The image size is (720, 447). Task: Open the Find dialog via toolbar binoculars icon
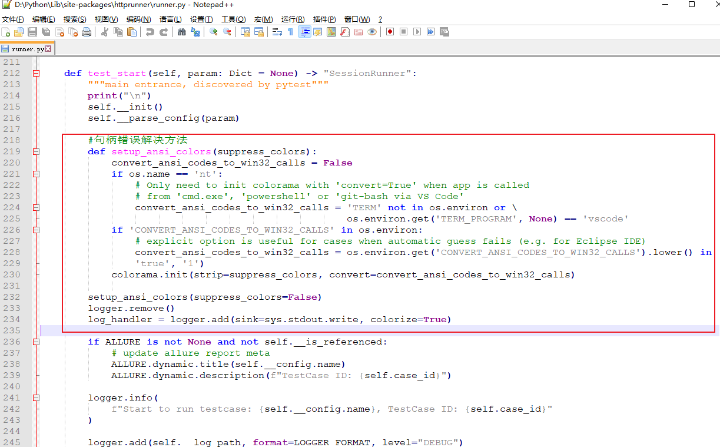point(182,32)
